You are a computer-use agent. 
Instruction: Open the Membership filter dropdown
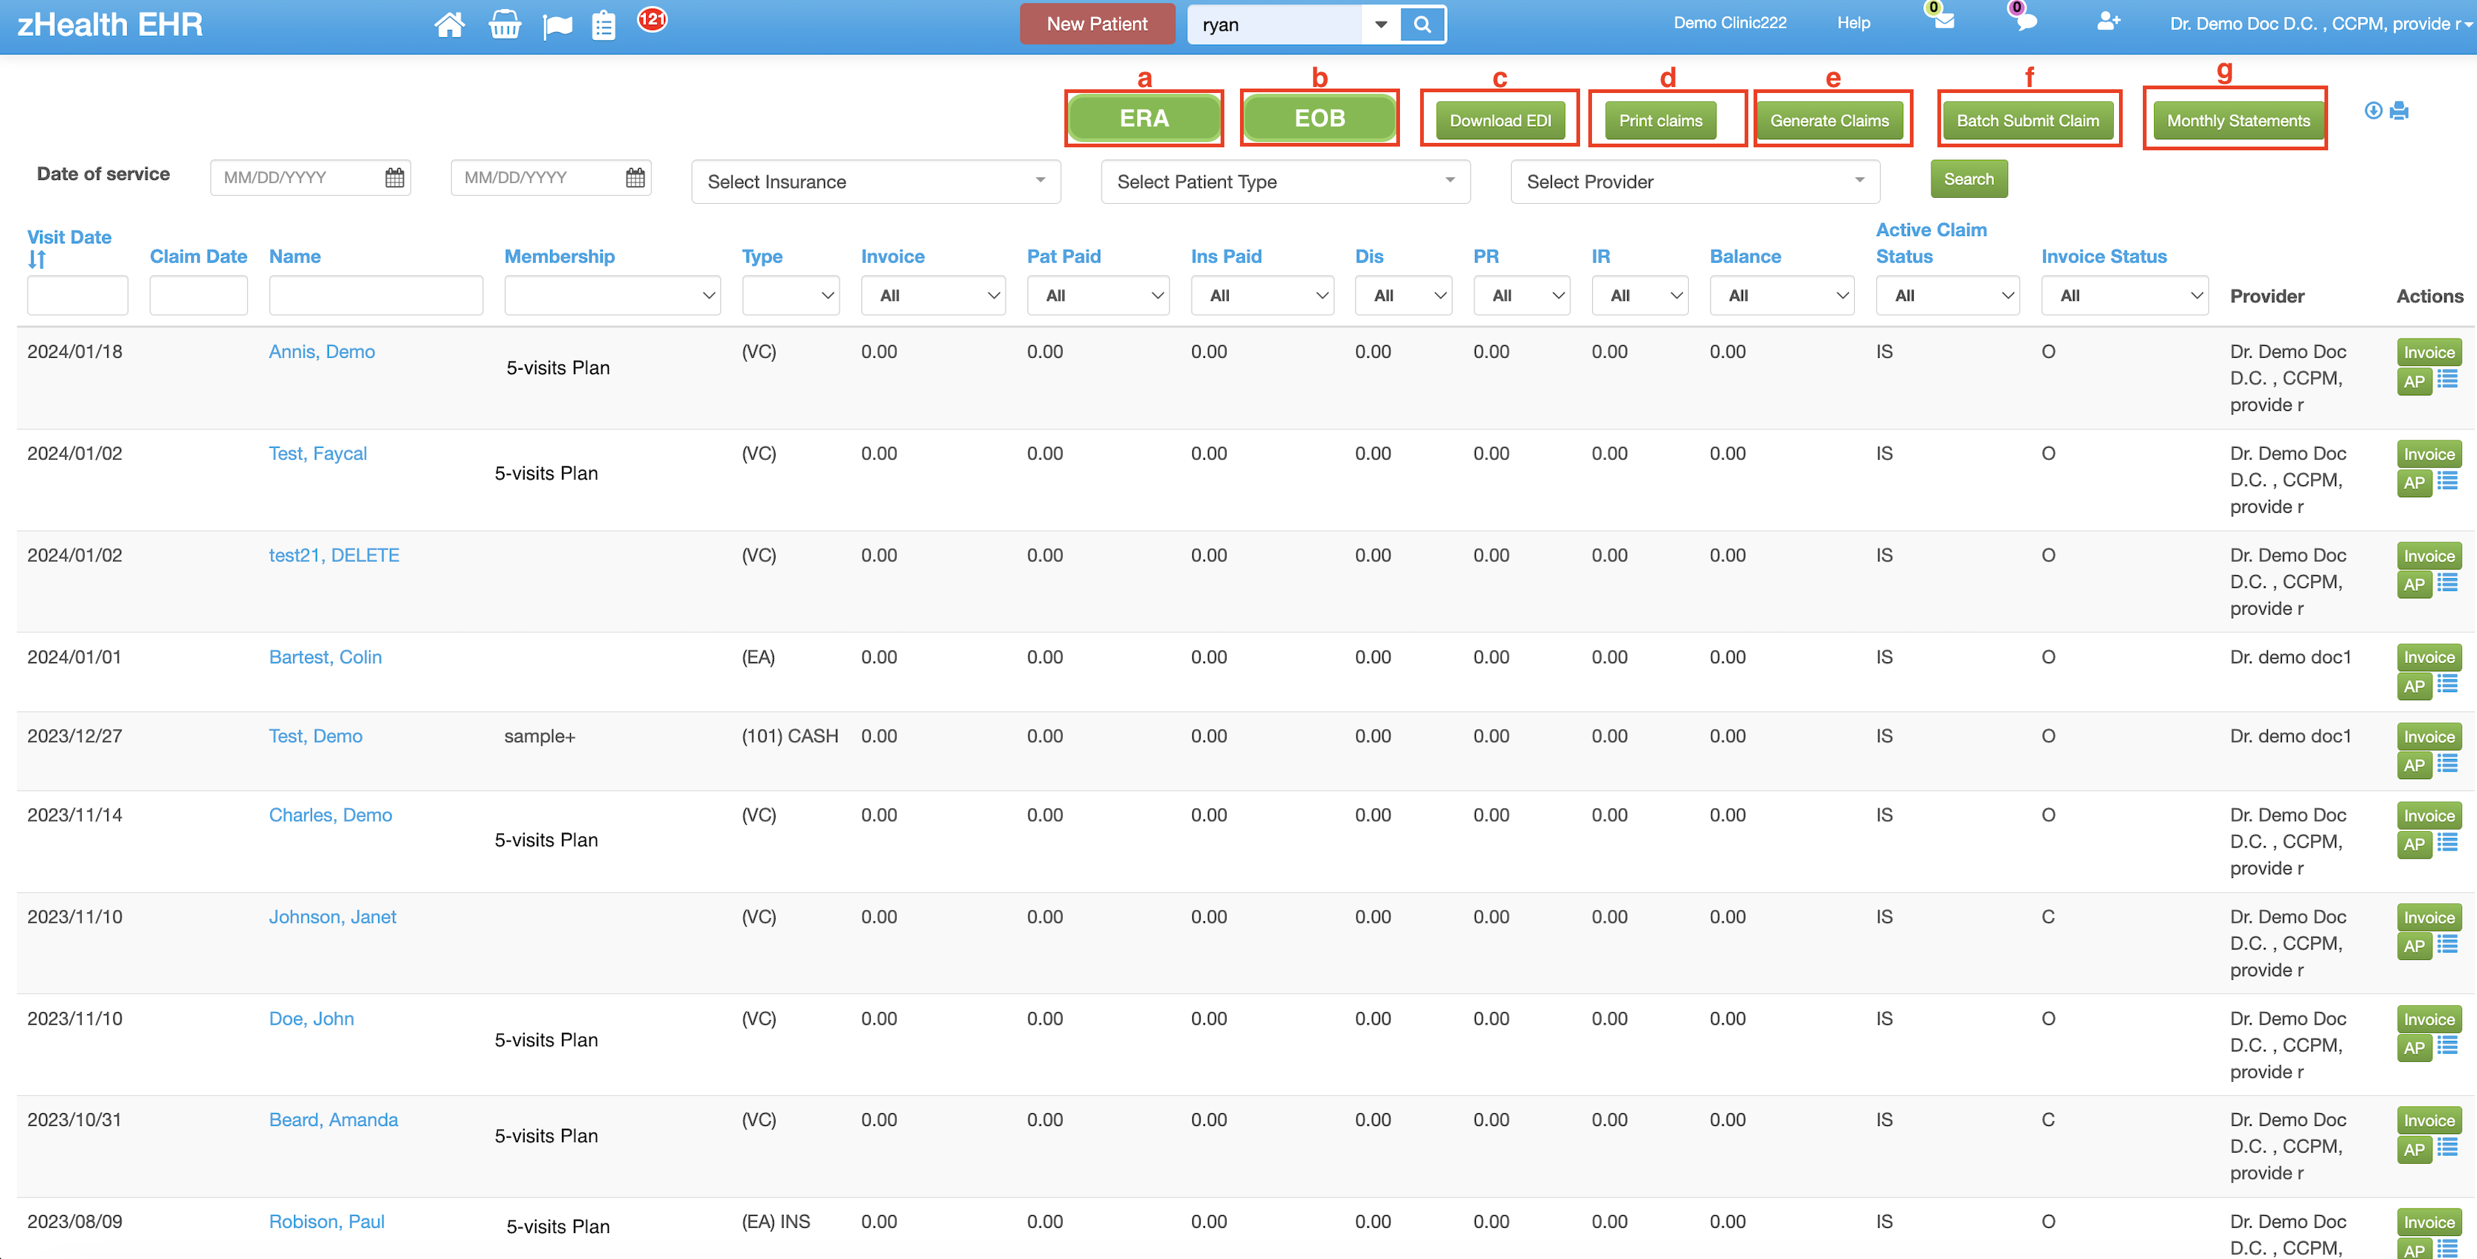point(612,296)
